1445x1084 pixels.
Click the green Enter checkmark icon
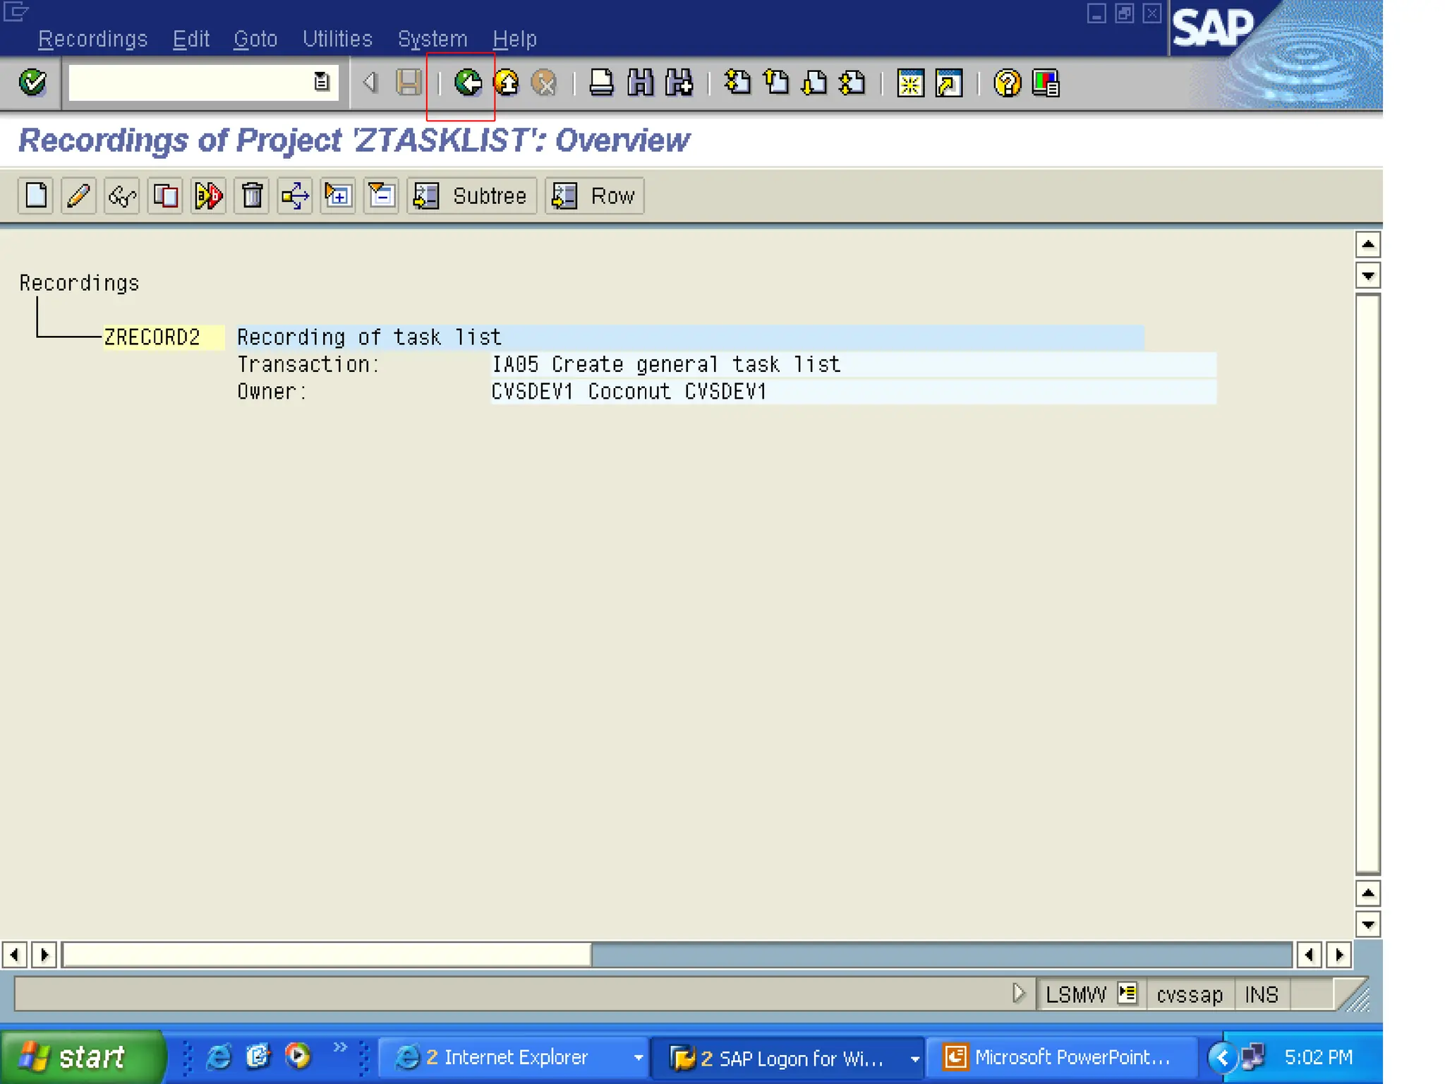click(32, 83)
